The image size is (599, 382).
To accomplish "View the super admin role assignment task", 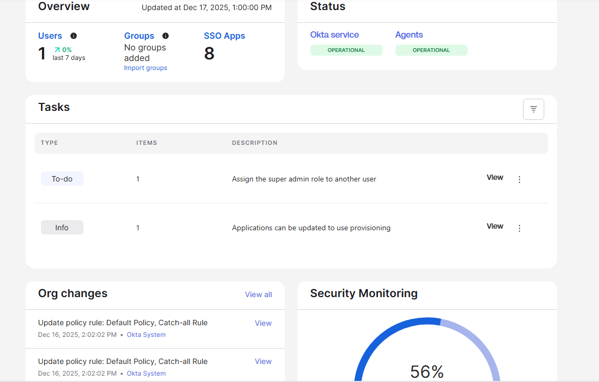I will [x=494, y=177].
